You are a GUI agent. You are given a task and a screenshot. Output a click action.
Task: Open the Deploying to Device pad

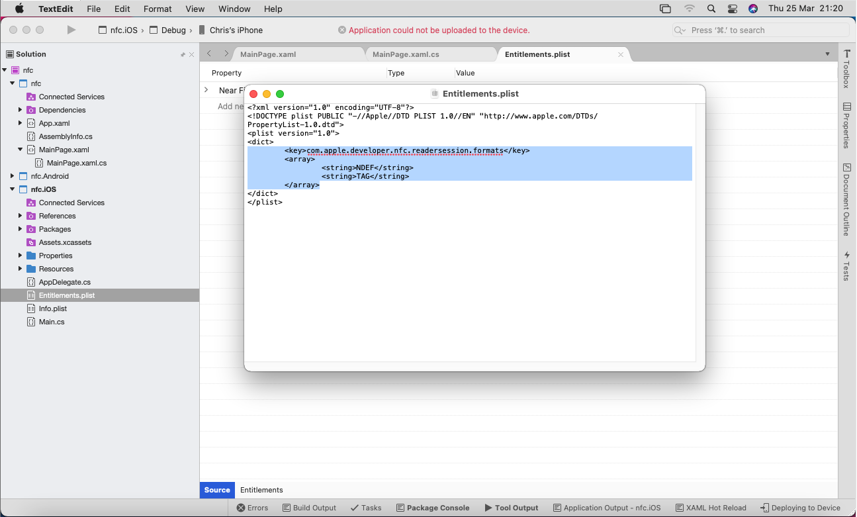(x=801, y=508)
